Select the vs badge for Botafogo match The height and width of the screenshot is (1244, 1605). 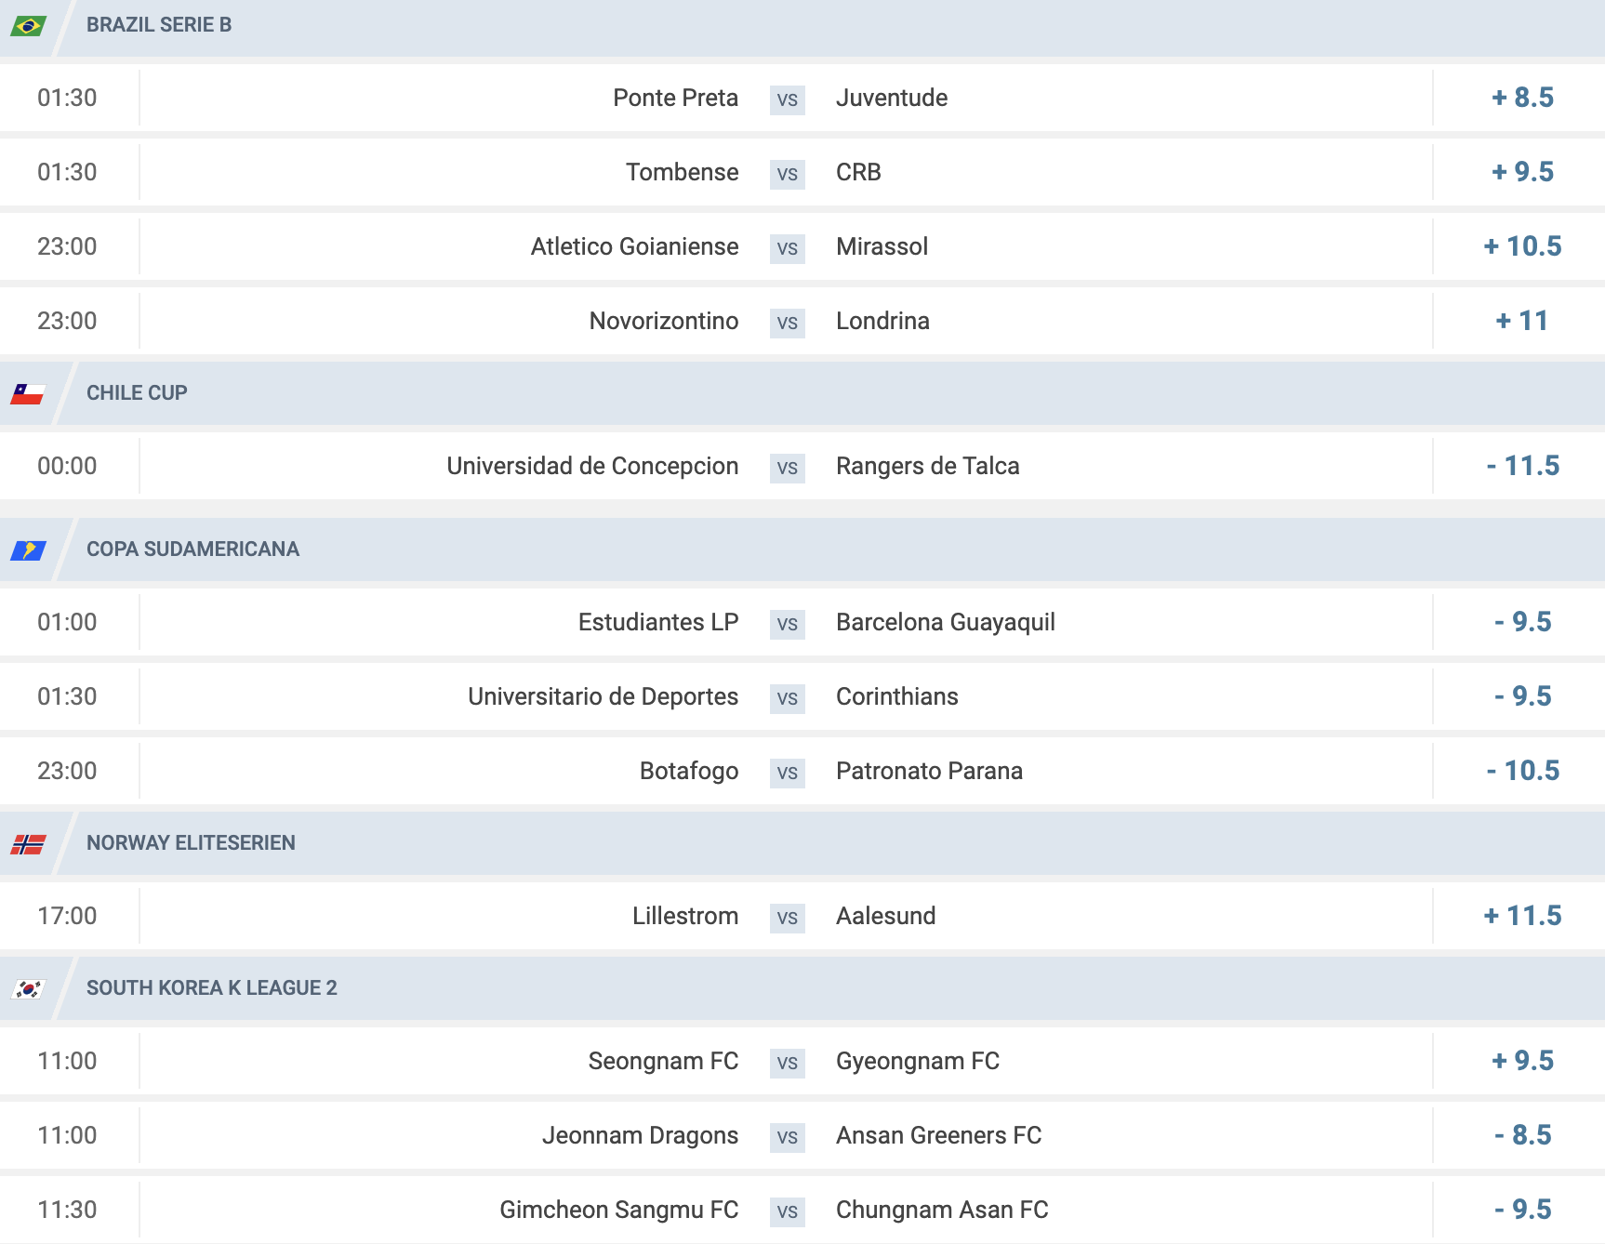(x=788, y=772)
